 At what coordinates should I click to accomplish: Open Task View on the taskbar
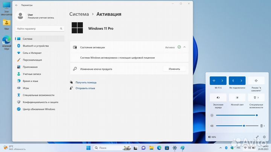click(x=135, y=148)
